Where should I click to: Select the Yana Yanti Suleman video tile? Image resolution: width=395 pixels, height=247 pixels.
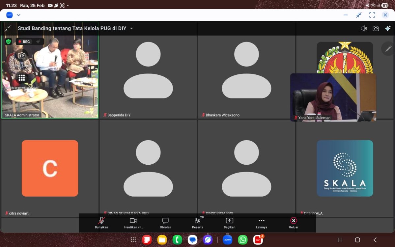333,97
